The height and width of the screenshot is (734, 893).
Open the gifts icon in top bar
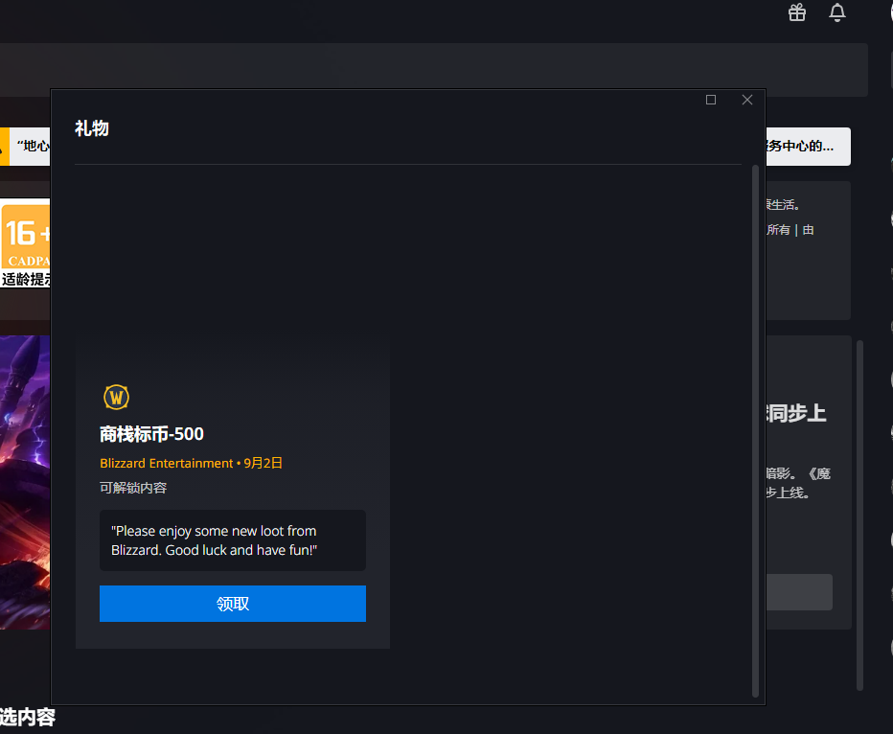point(797,12)
